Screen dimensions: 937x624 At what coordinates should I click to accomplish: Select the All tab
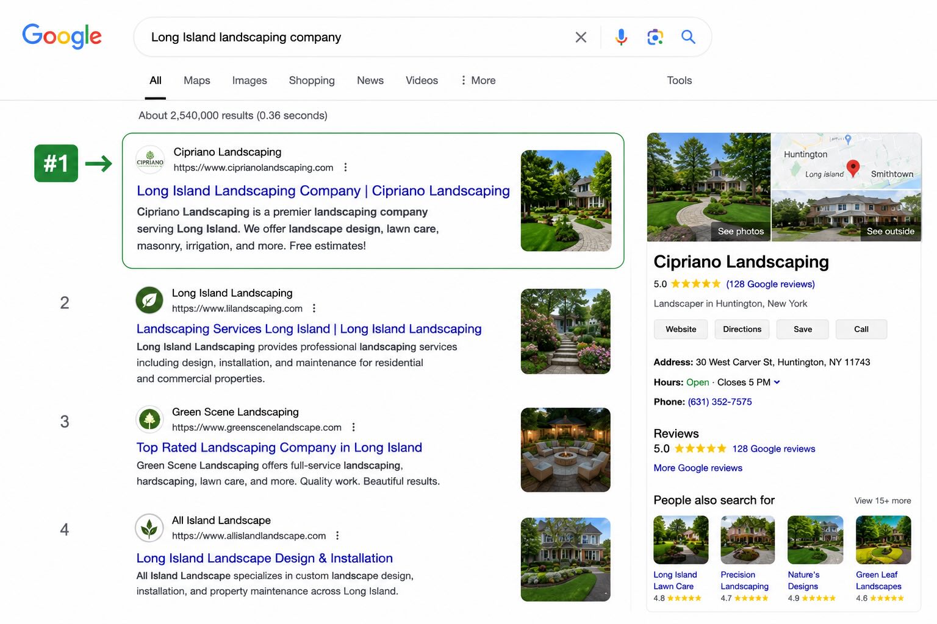coord(156,80)
